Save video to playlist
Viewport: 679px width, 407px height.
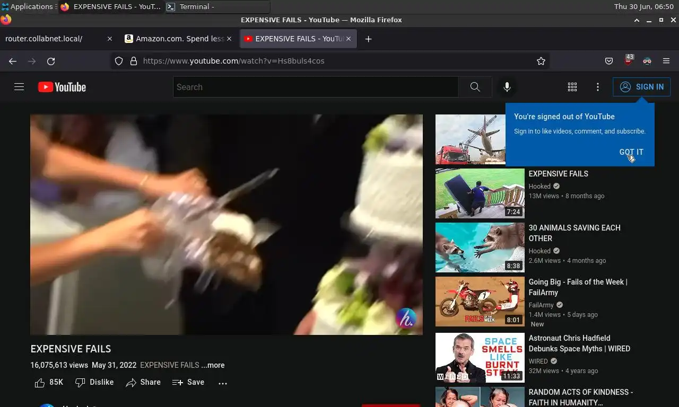(x=188, y=382)
